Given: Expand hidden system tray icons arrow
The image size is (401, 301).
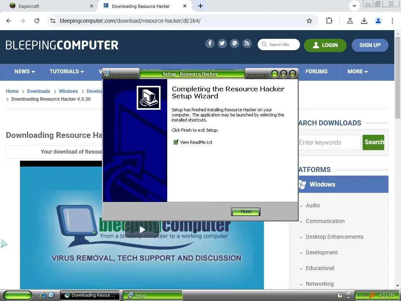Looking at the screenshot, I should [358, 295].
